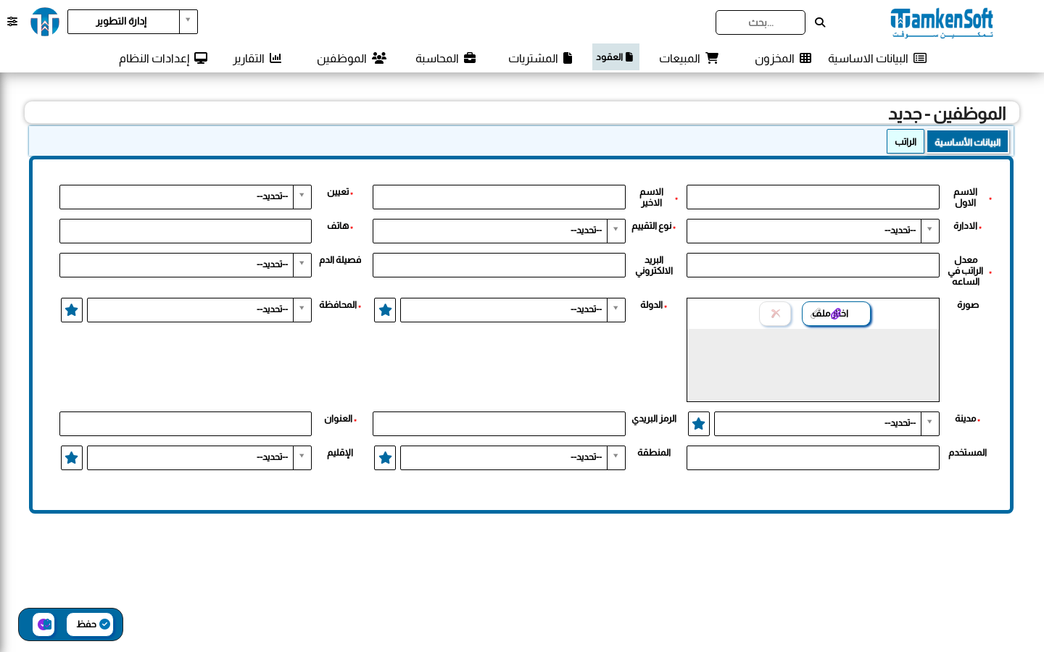Open the إعدادات النظام menu
Screen dimensions: 1044x652
point(163,58)
